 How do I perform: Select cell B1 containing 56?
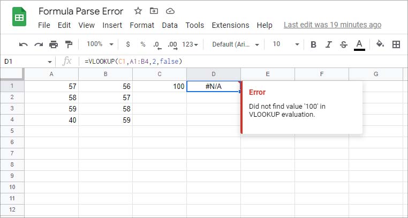[x=105, y=86]
